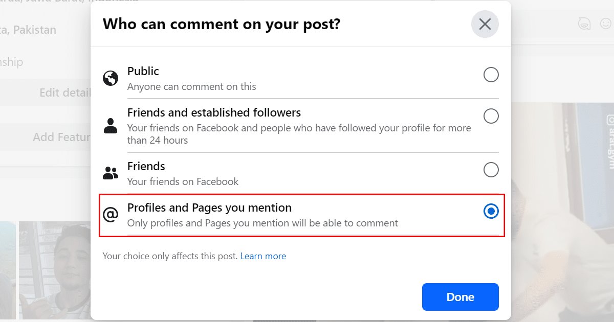The height and width of the screenshot is (322, 614).
Task: Choose the Friends option label
Action: point(146,166)
